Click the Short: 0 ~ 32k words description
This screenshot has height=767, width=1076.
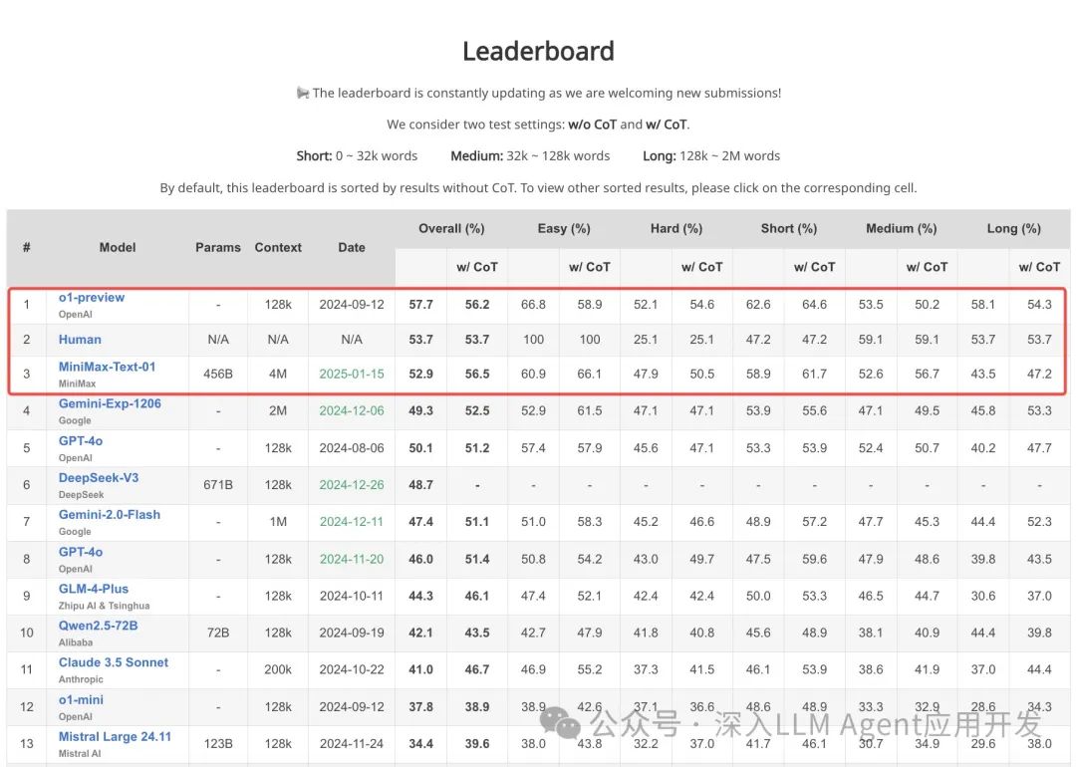pyautogui.click(x=357, y=155)
